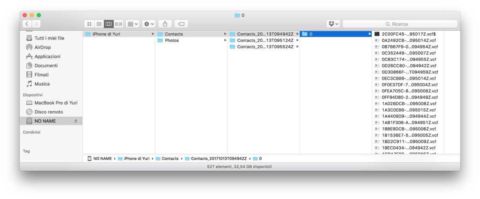The height and width of the screenshot is (199, 480).
Task: Select file 1BEC0434-...094942Z.vcf
Action: click(408, 148)
